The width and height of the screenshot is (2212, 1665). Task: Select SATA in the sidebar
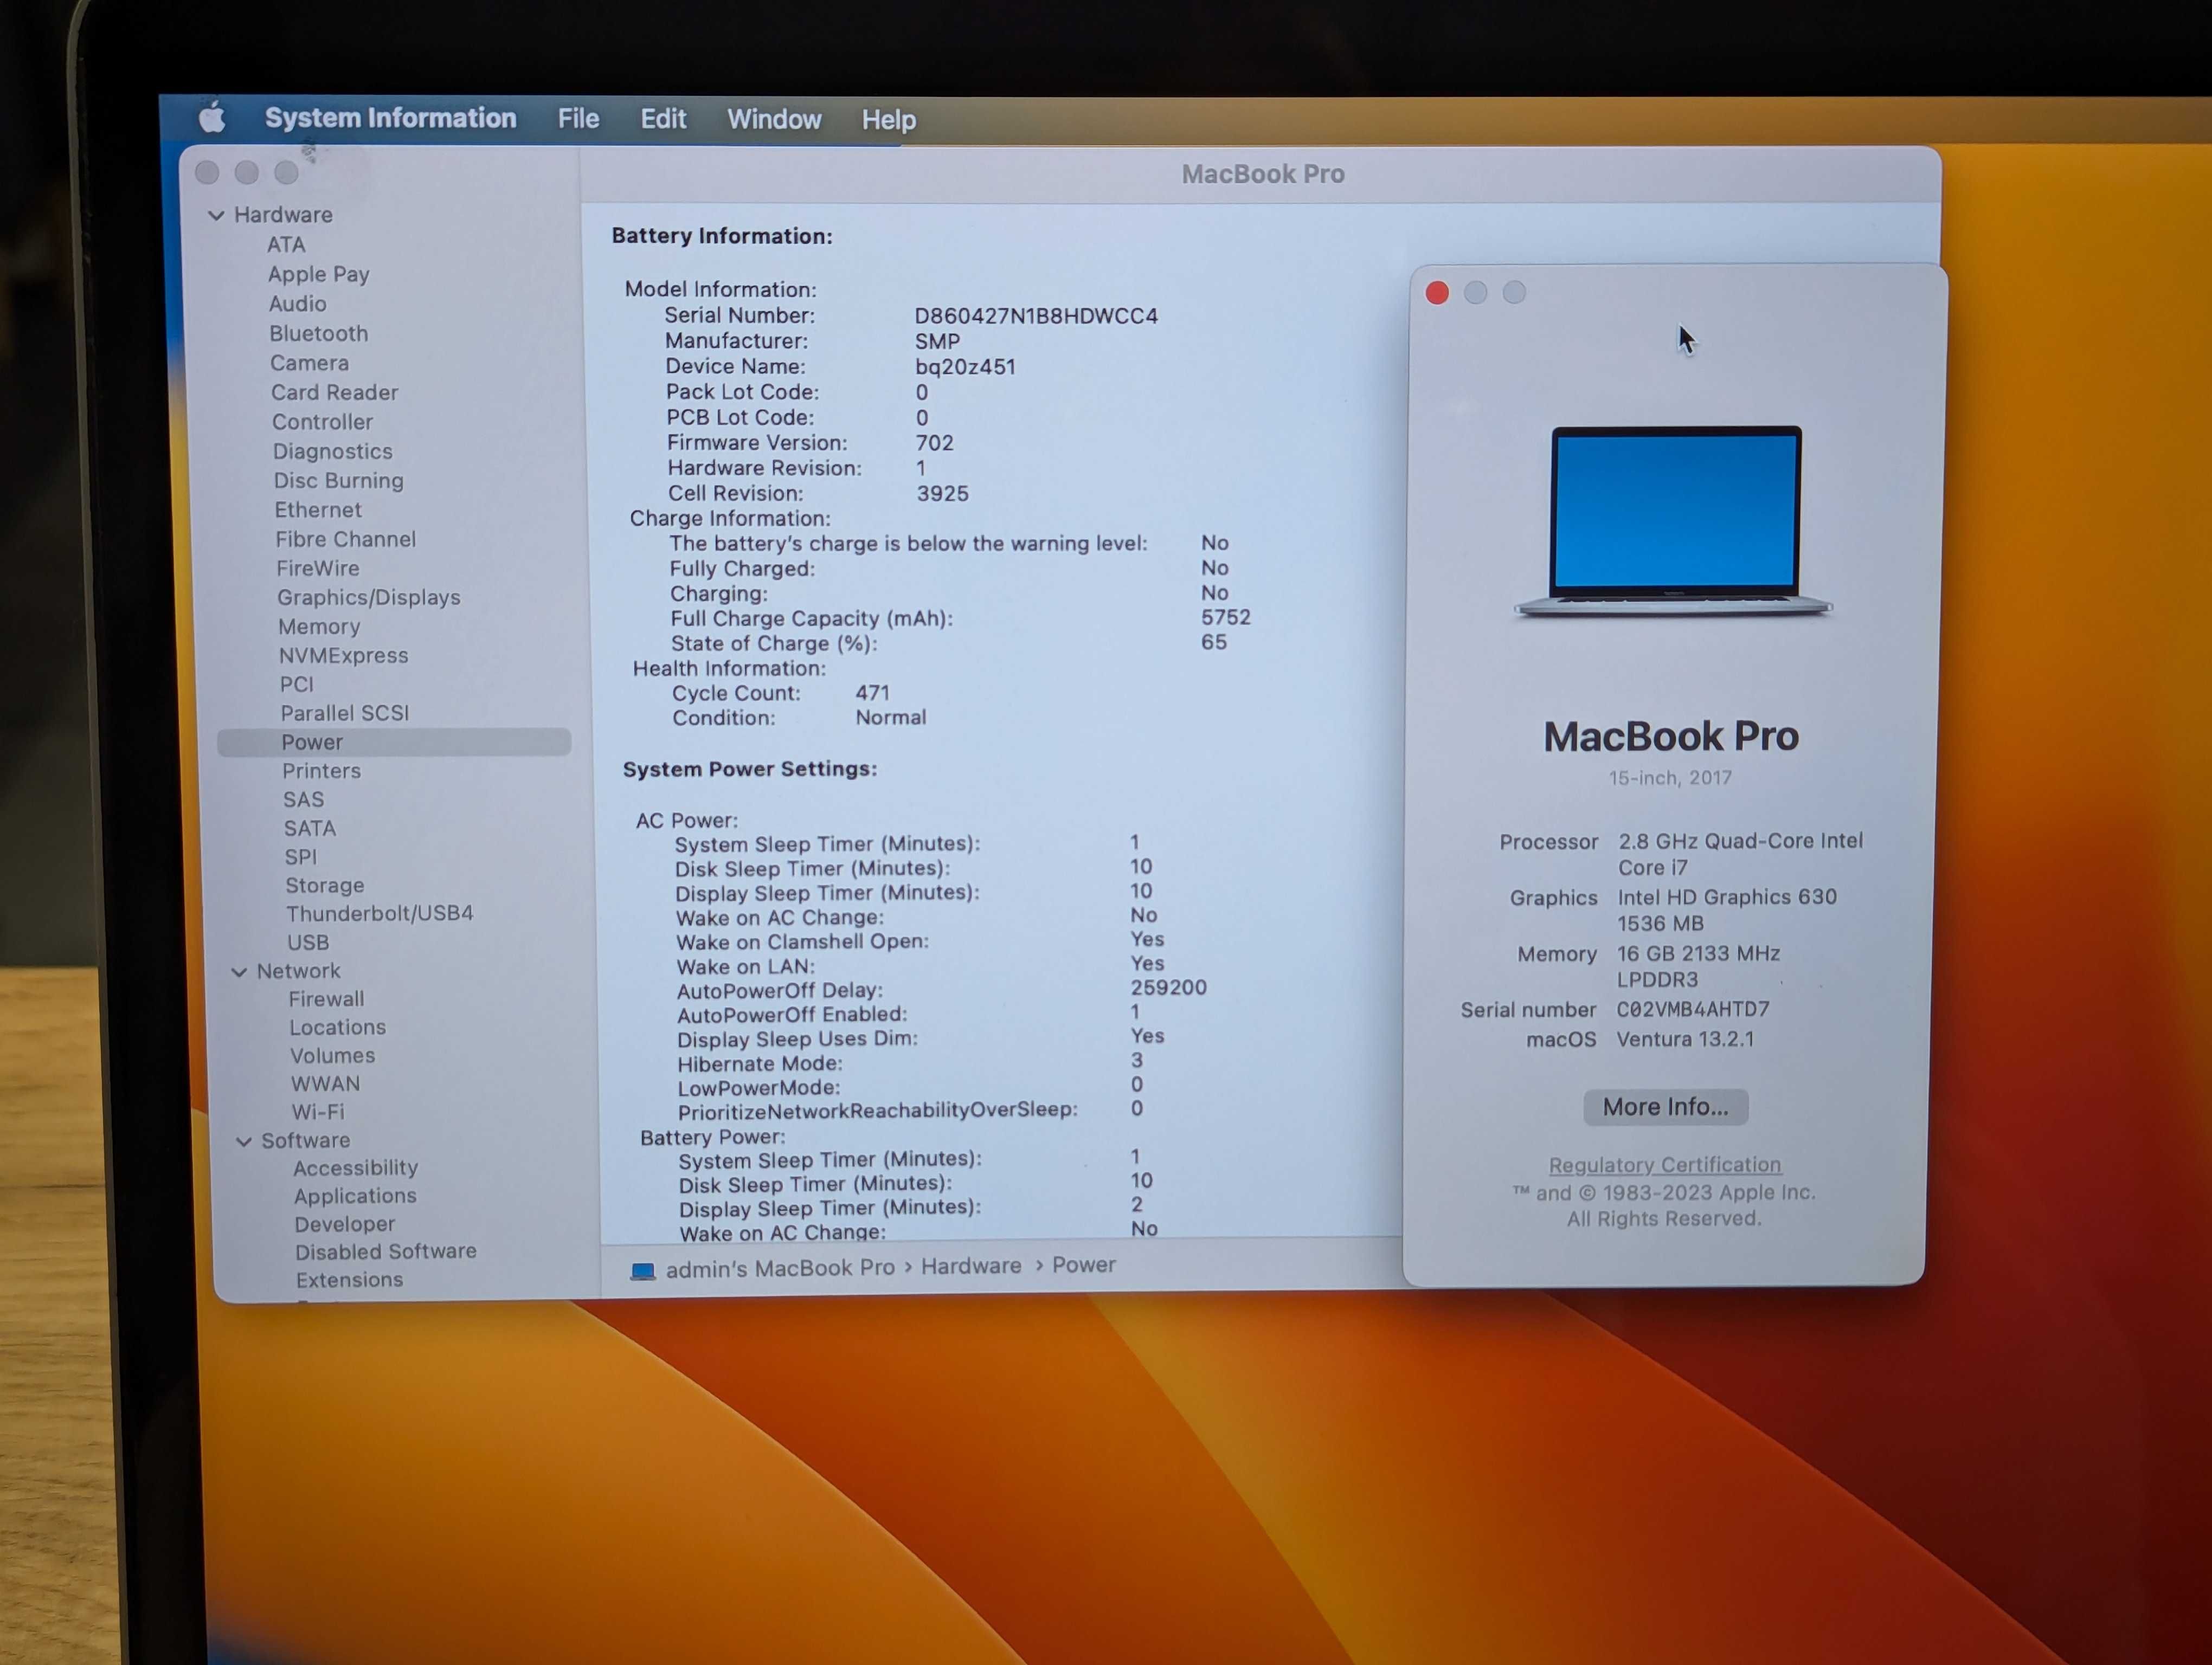pos(309,829)
